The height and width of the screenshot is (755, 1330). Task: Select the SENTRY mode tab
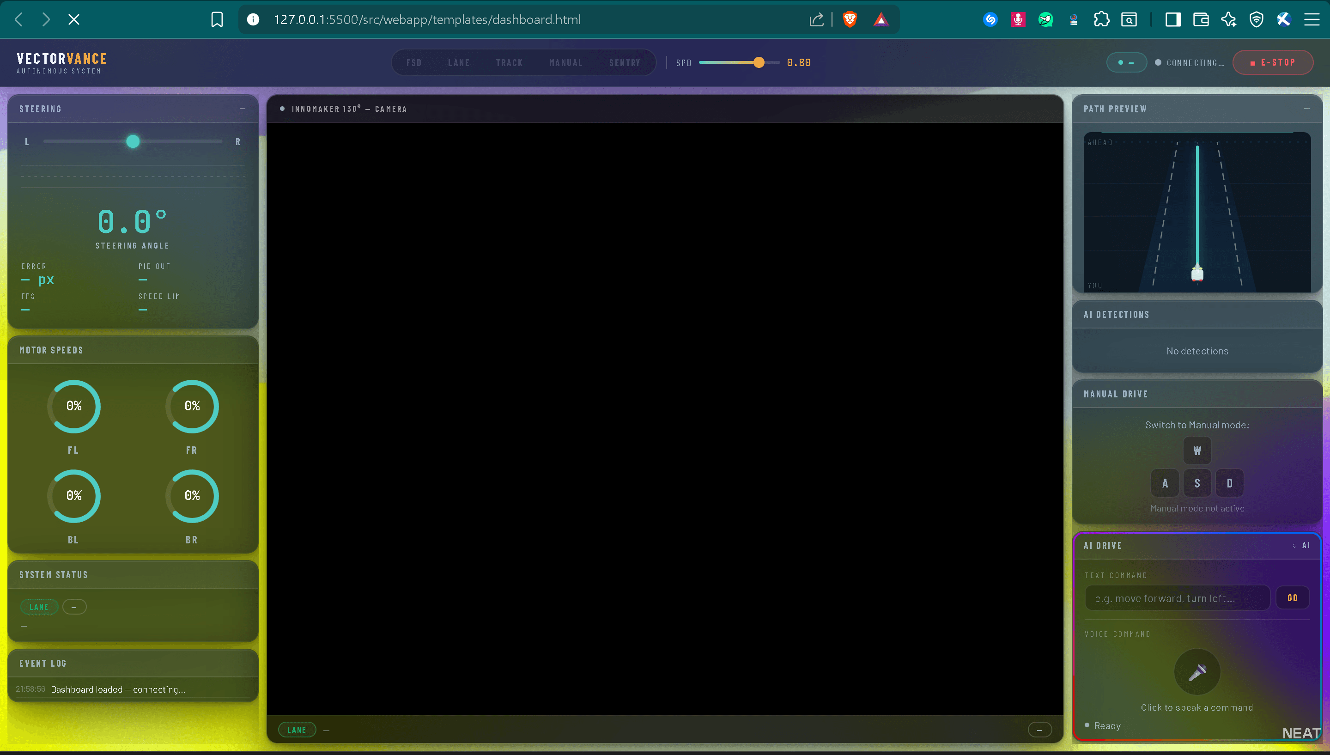click(x=625, y=63)
